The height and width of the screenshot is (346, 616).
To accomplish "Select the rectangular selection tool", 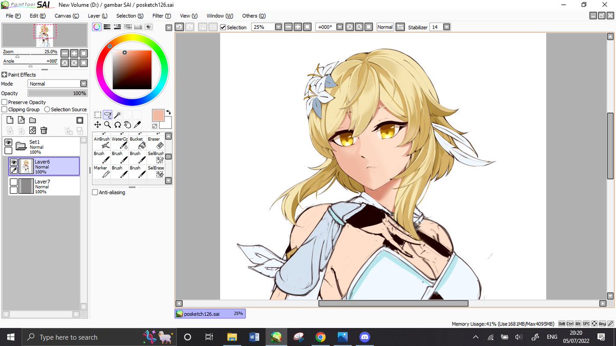I will [98, 115].
